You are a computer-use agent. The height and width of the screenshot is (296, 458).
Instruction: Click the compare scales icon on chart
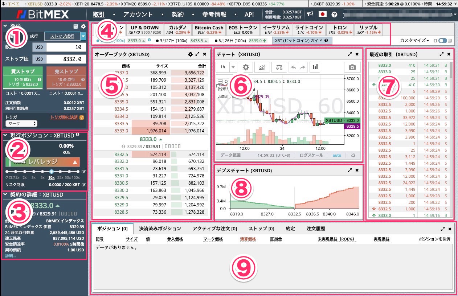click(x=279, y=67)
